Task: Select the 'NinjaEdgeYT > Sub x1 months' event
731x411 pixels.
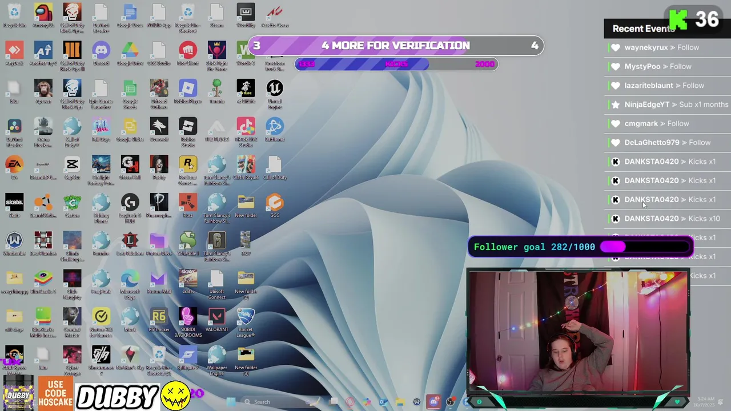Action: pos(667,104)
